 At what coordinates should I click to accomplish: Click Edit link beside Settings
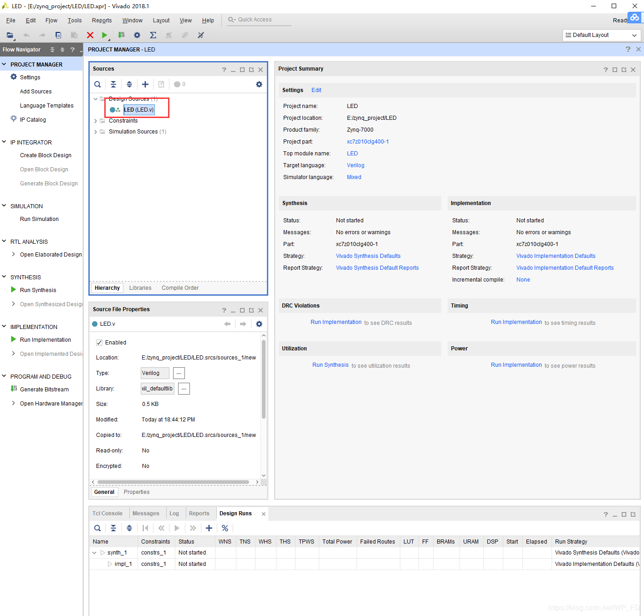tap(316, 90)
